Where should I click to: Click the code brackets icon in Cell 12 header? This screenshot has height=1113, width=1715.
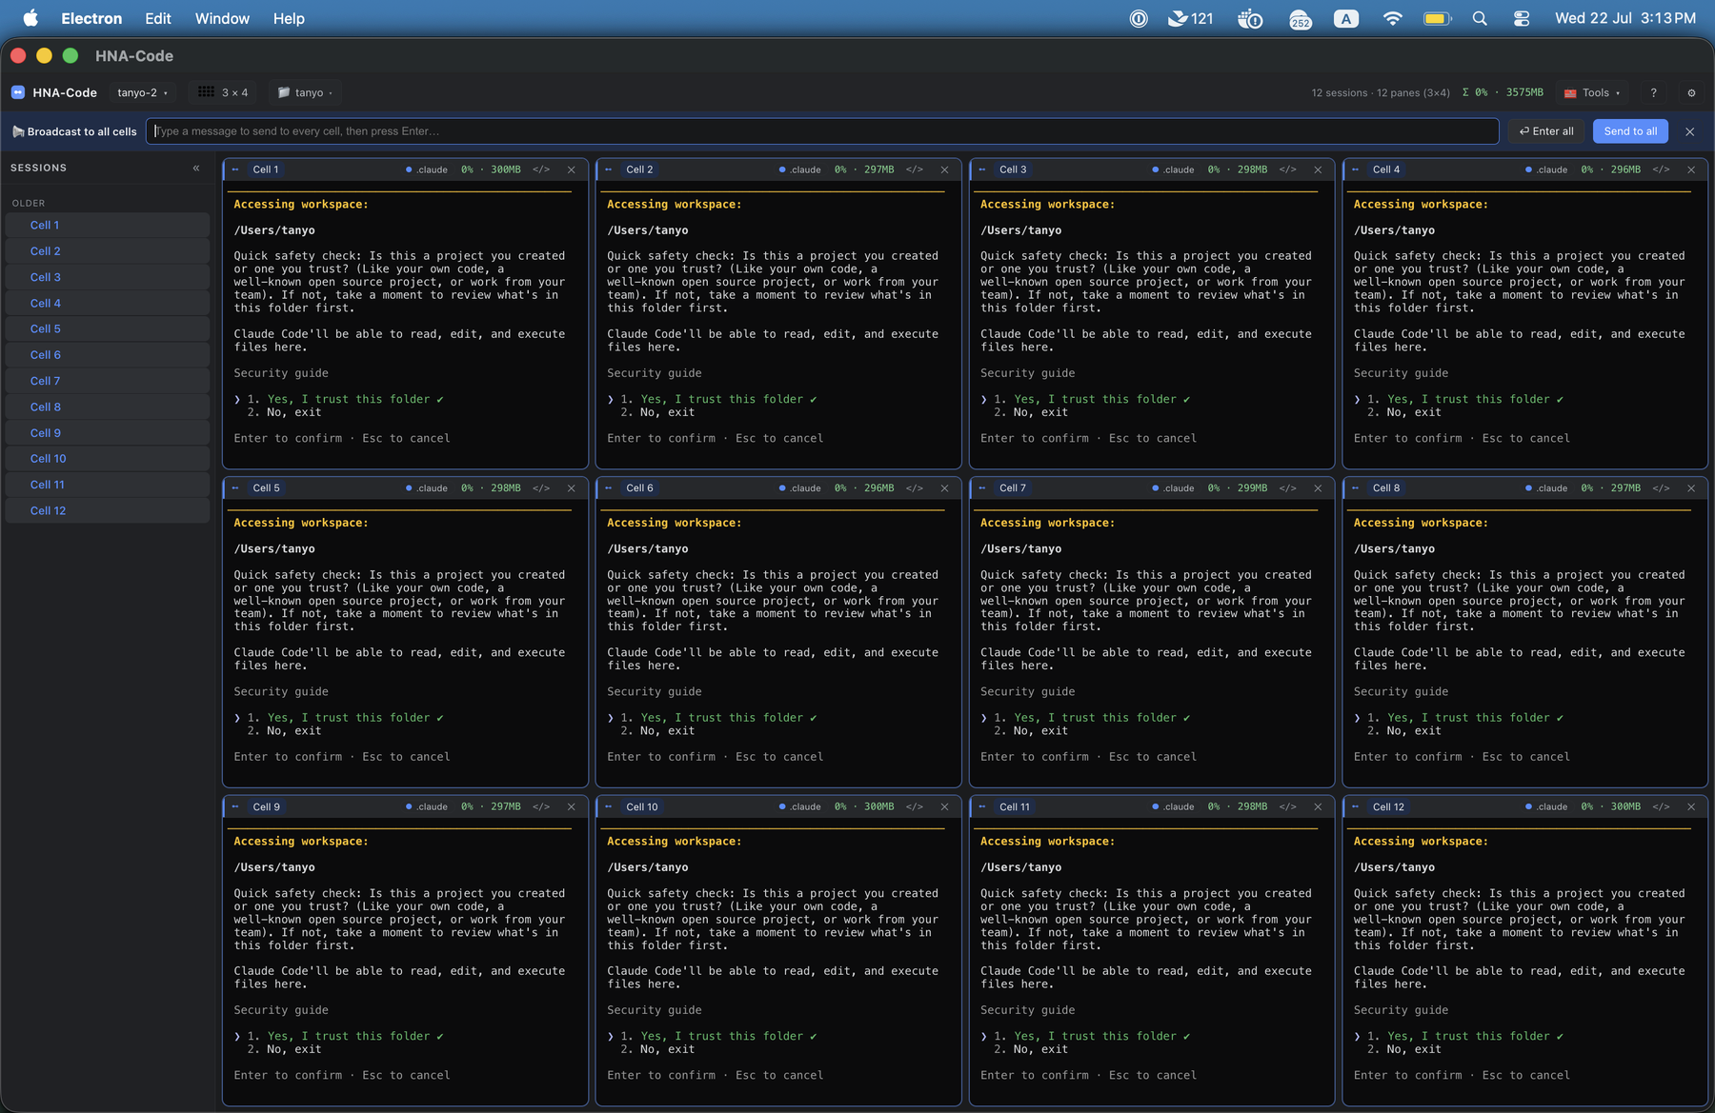point(1662,806)
